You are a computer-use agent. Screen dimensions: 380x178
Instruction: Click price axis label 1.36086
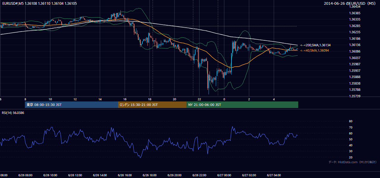[354, 51]
